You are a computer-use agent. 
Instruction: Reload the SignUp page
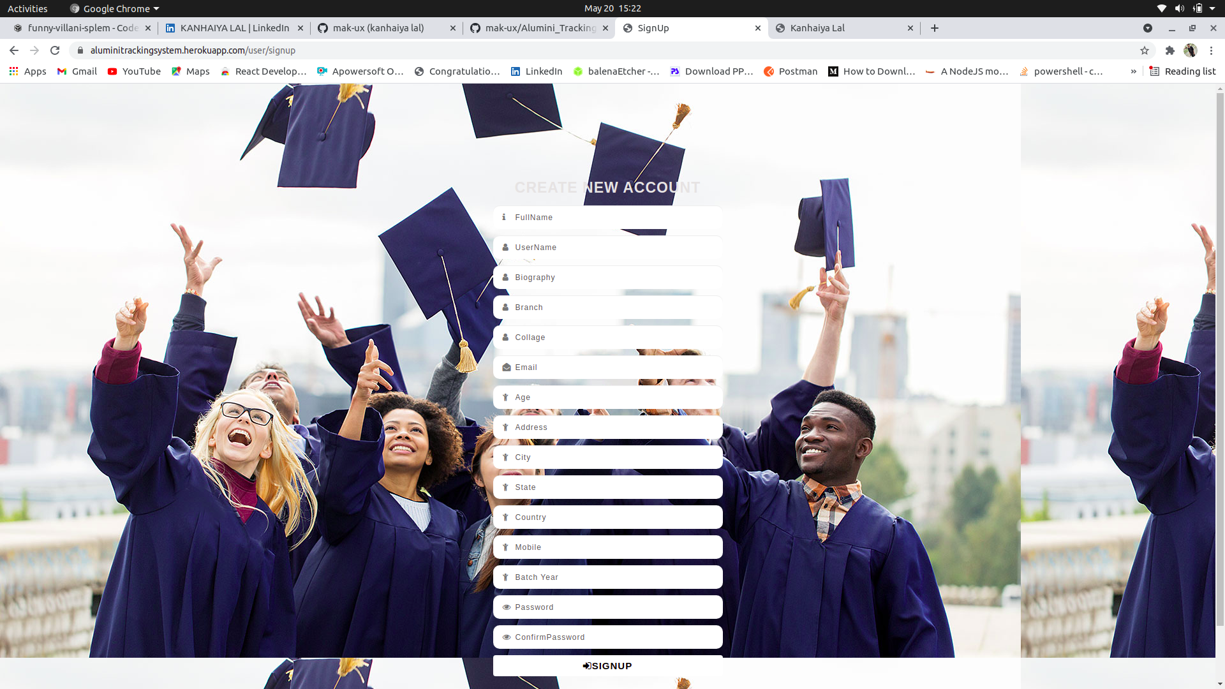pyautogui.click(x=55, y=50)
